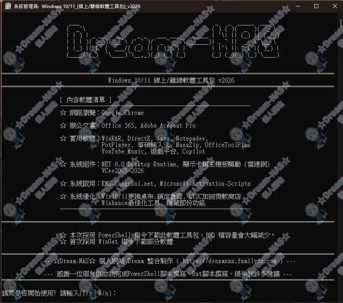The height and width of the screenshot is (303, 343).
Task: Click the '辦公文書' label
Action: (x=82, y=125)
